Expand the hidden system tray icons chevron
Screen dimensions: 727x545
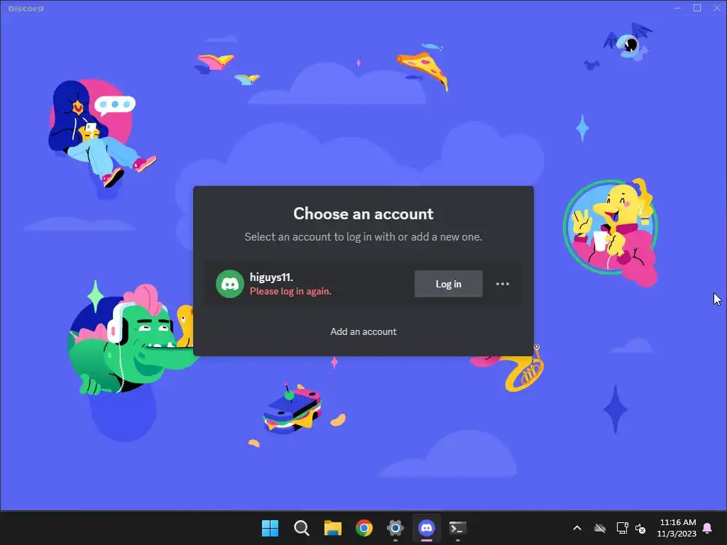577,528
